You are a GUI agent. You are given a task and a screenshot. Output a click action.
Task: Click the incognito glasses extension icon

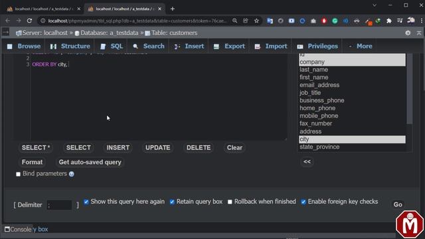[357, 21]
